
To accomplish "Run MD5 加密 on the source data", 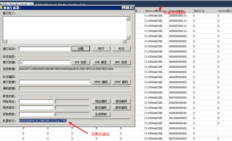I will [121, 62].
